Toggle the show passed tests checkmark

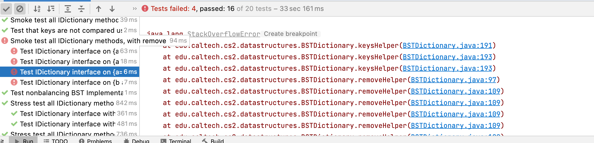coord(6,9)
